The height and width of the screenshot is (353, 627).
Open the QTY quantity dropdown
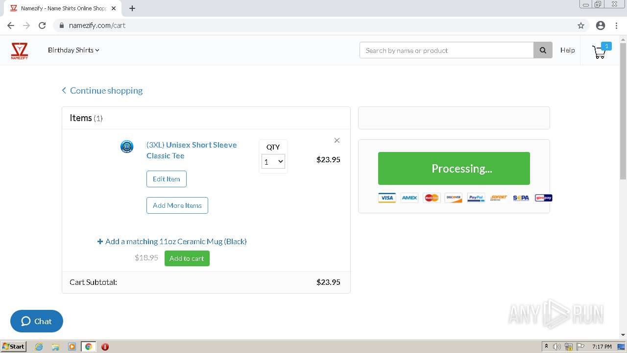[x=273, y=161]
